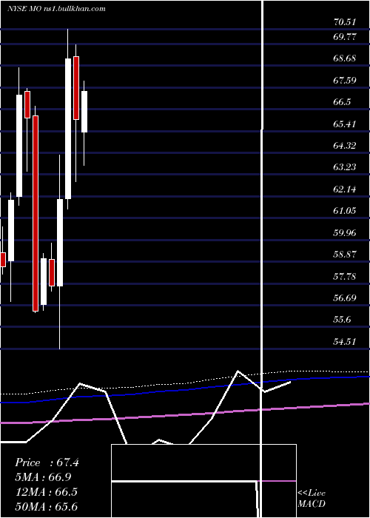
Task: Click the 64.32 price axis label
Action: [x=345, y=145]
